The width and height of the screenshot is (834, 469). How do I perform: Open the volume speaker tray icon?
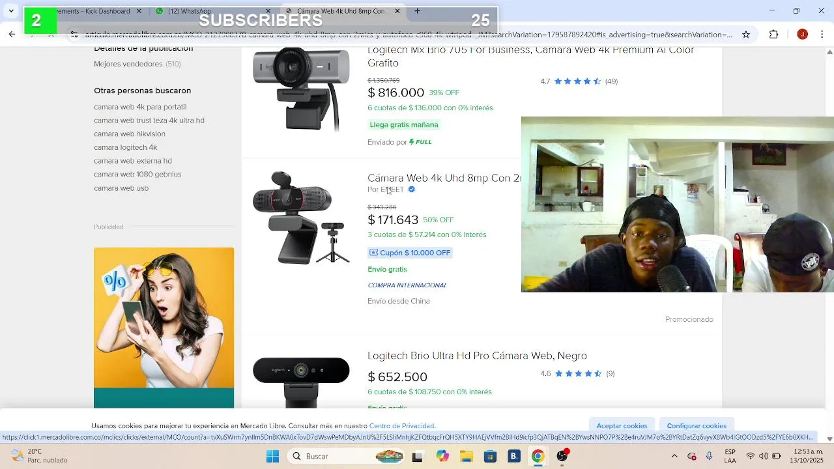(x=763, y=456)
